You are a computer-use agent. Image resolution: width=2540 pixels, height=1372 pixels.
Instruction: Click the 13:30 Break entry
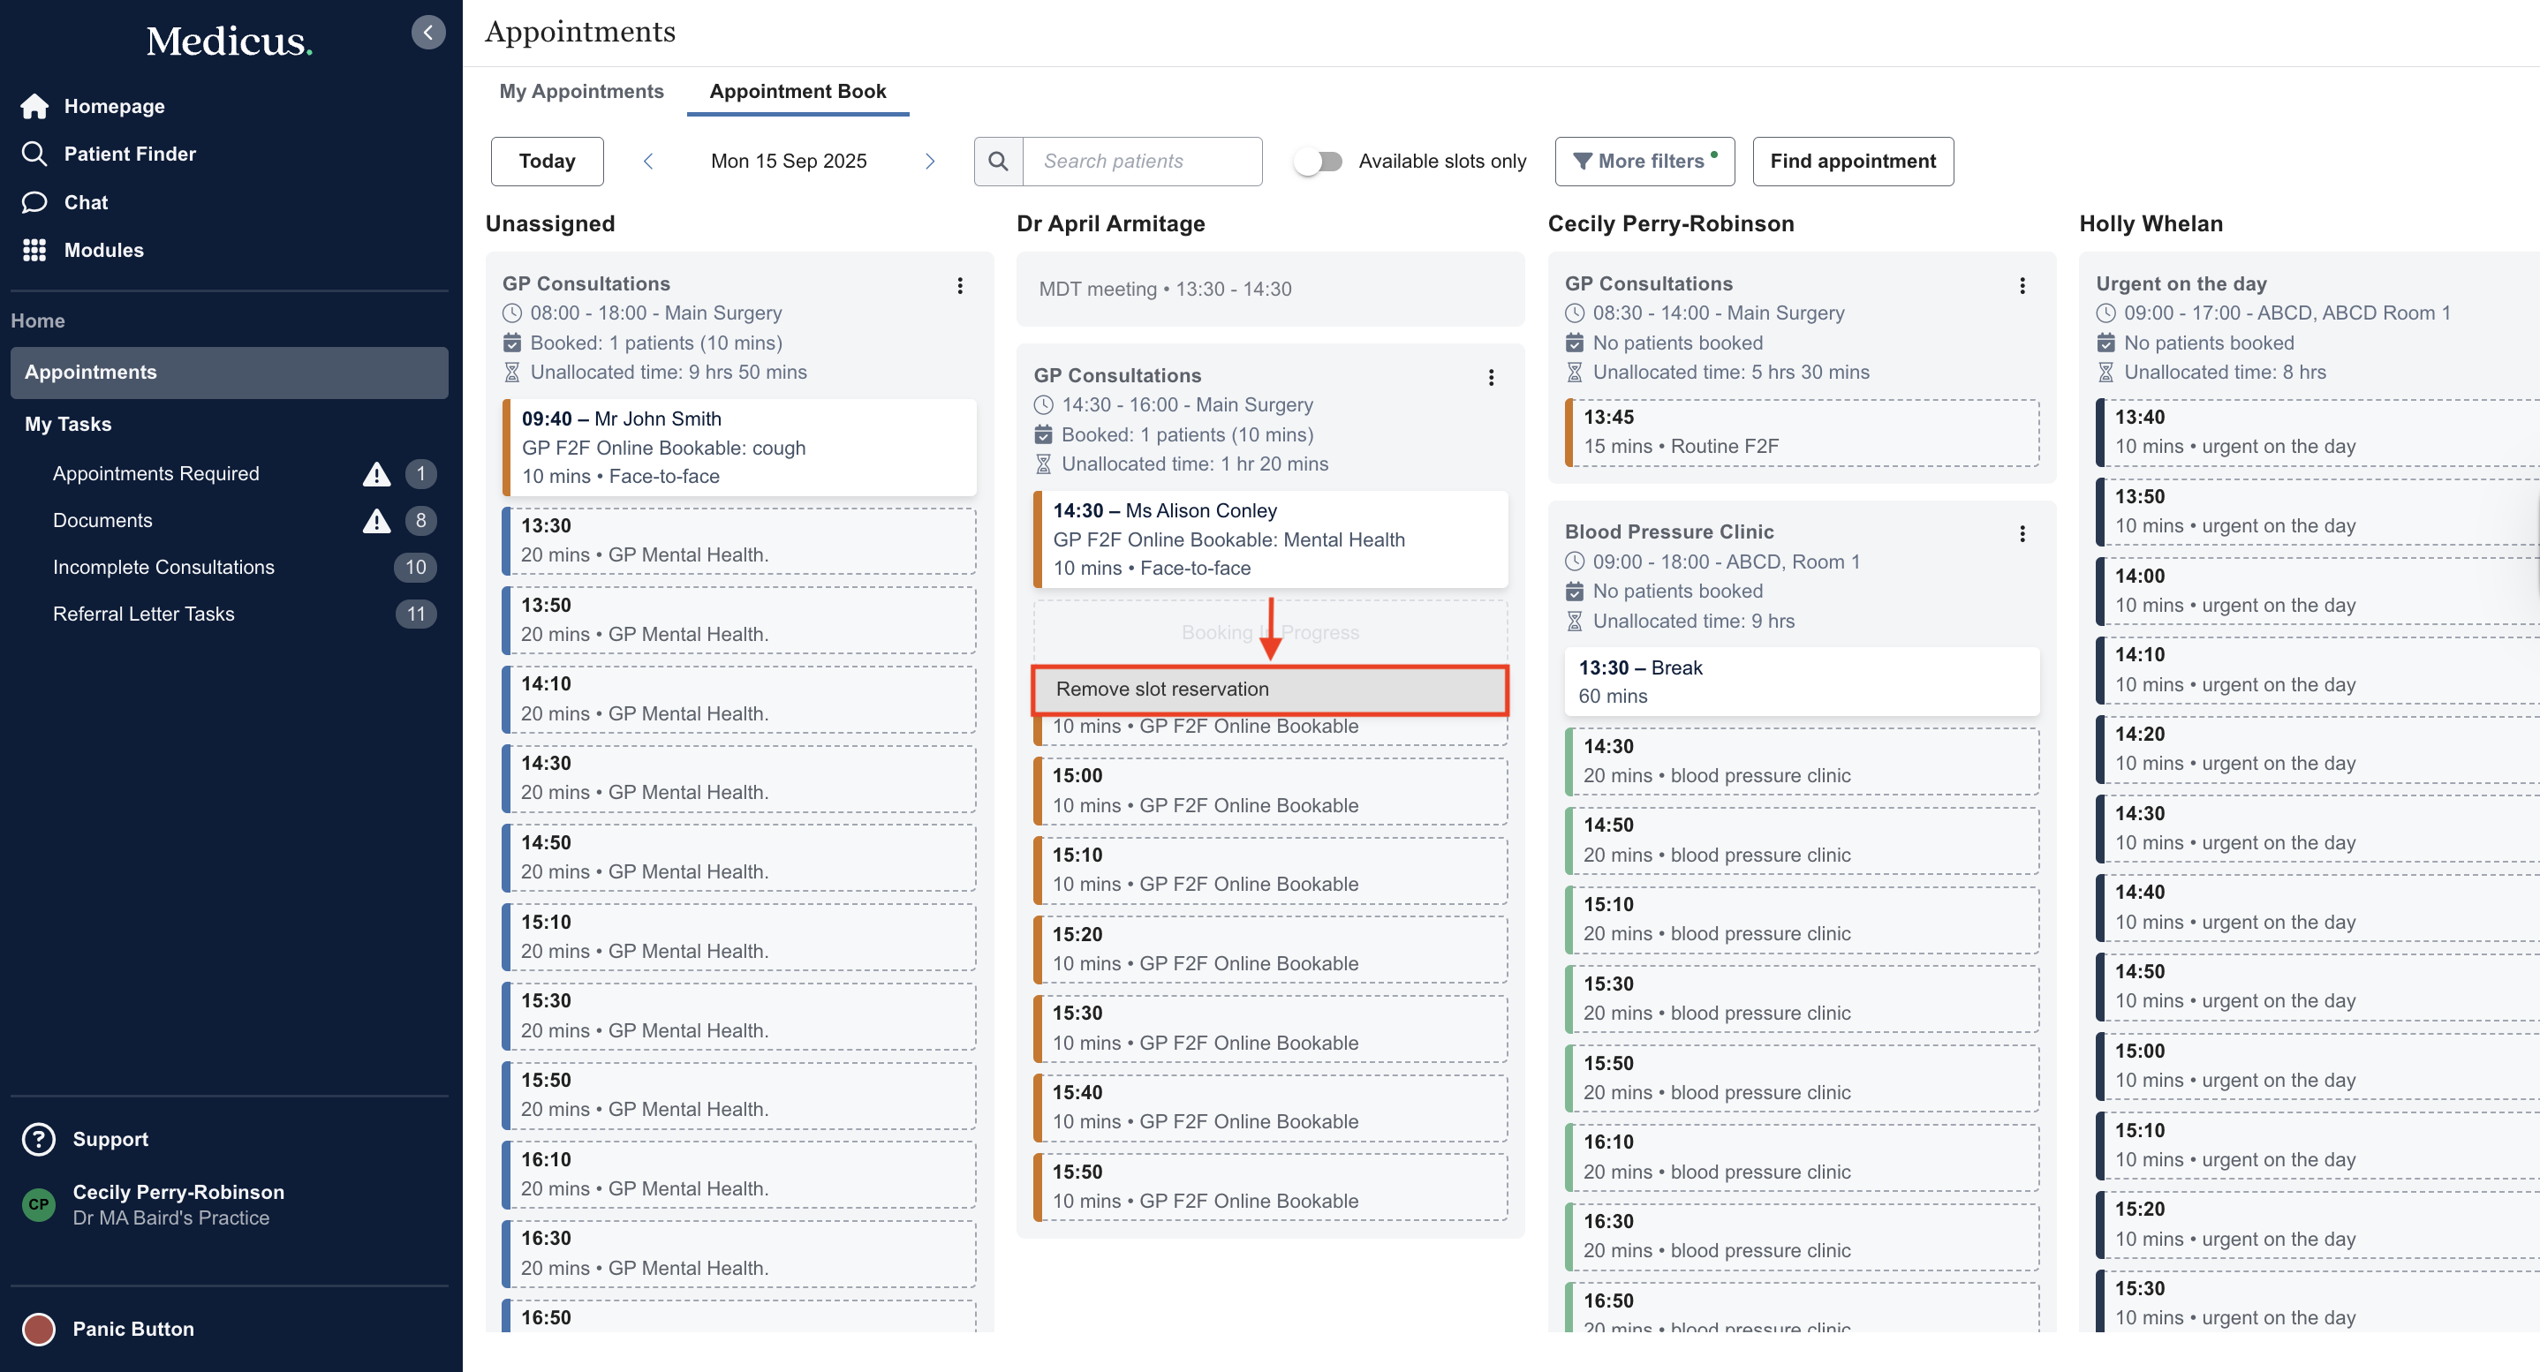coord(1802,681)
